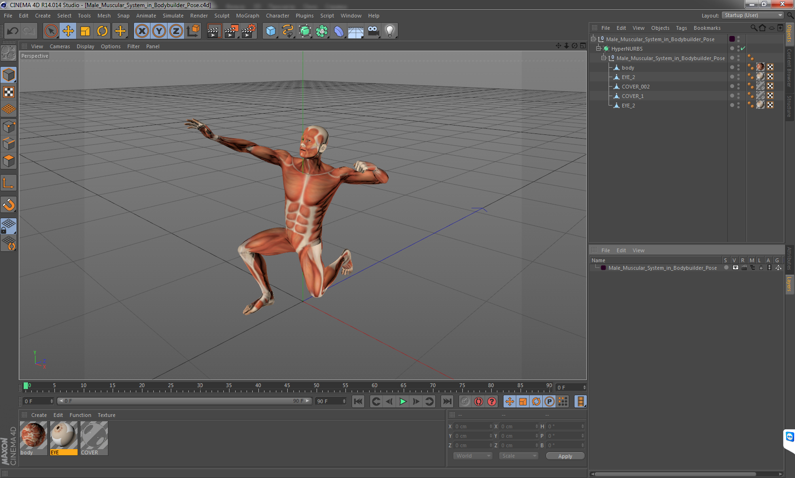Select the body object in tree
The image size is (795, 478).
click(x=627, y=68)
